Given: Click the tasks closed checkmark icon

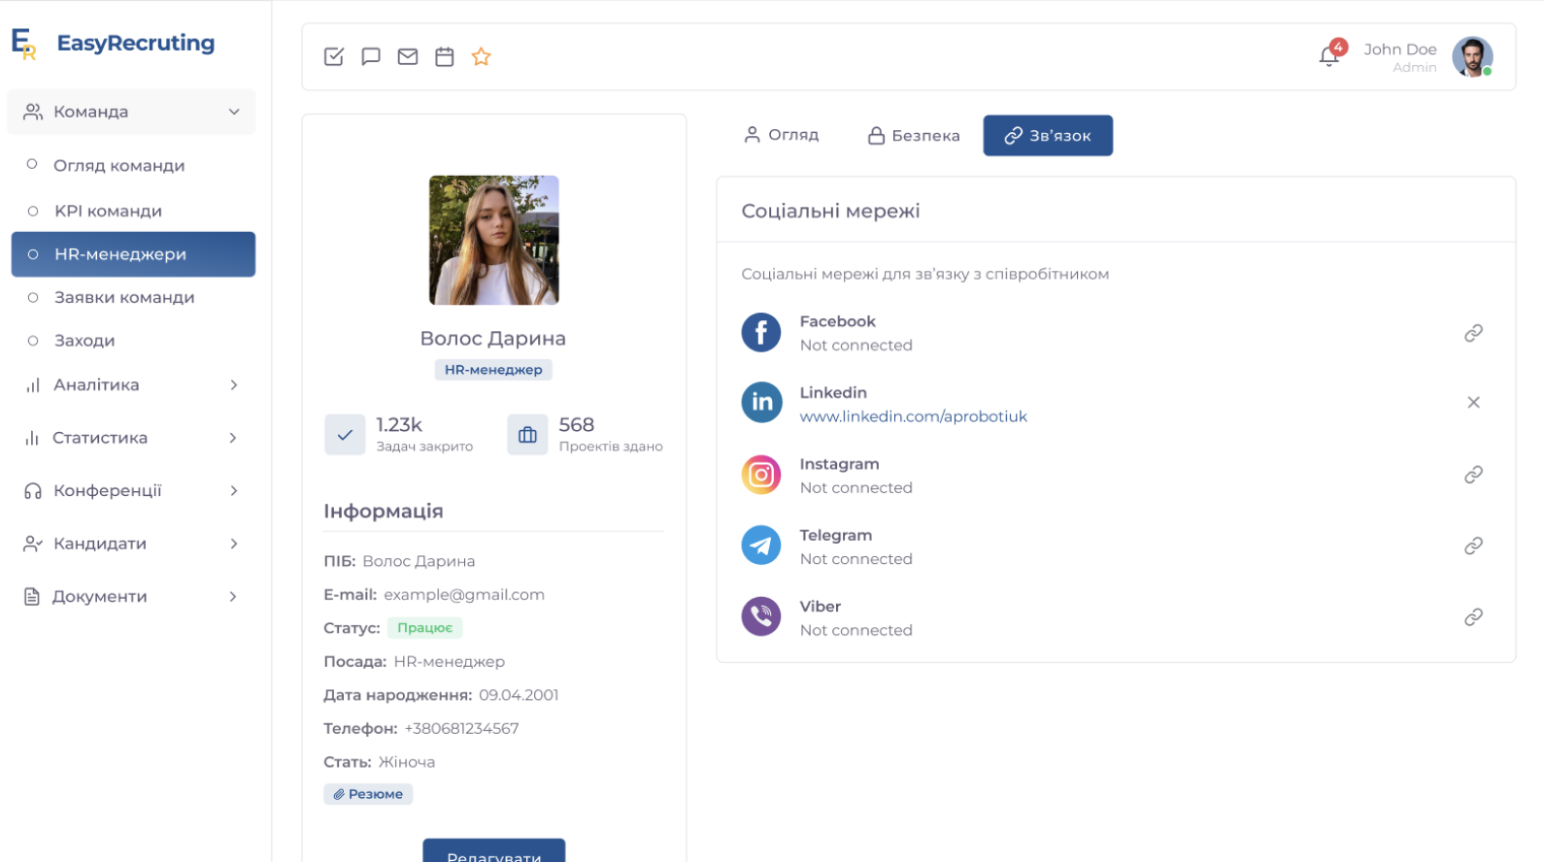Looking at the screenshot, I should tap(345, 435).
